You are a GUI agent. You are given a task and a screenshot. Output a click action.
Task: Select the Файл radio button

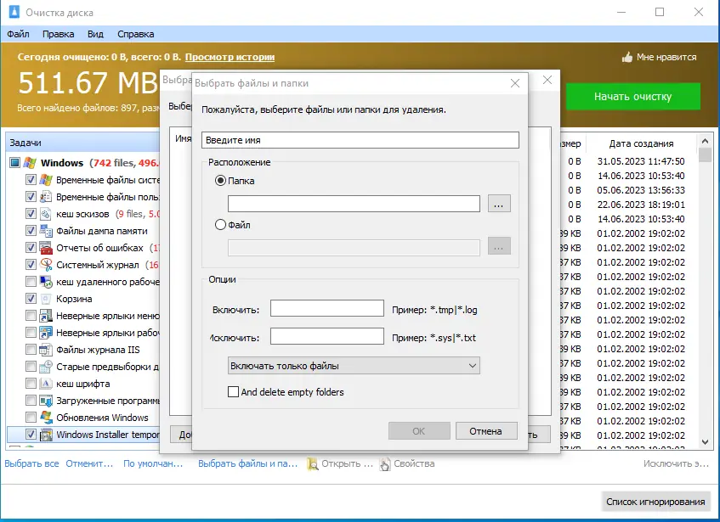(x=220, y=225)
